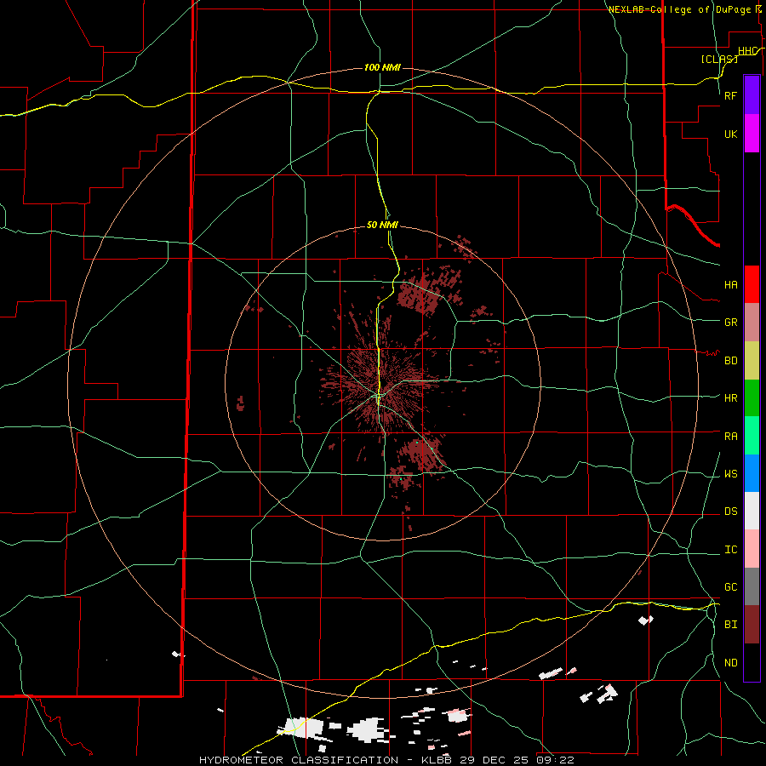Image resolution: width=766 pixels, height=766 pixels.
Task: Click the RA legend label
Action: point(731,436)
